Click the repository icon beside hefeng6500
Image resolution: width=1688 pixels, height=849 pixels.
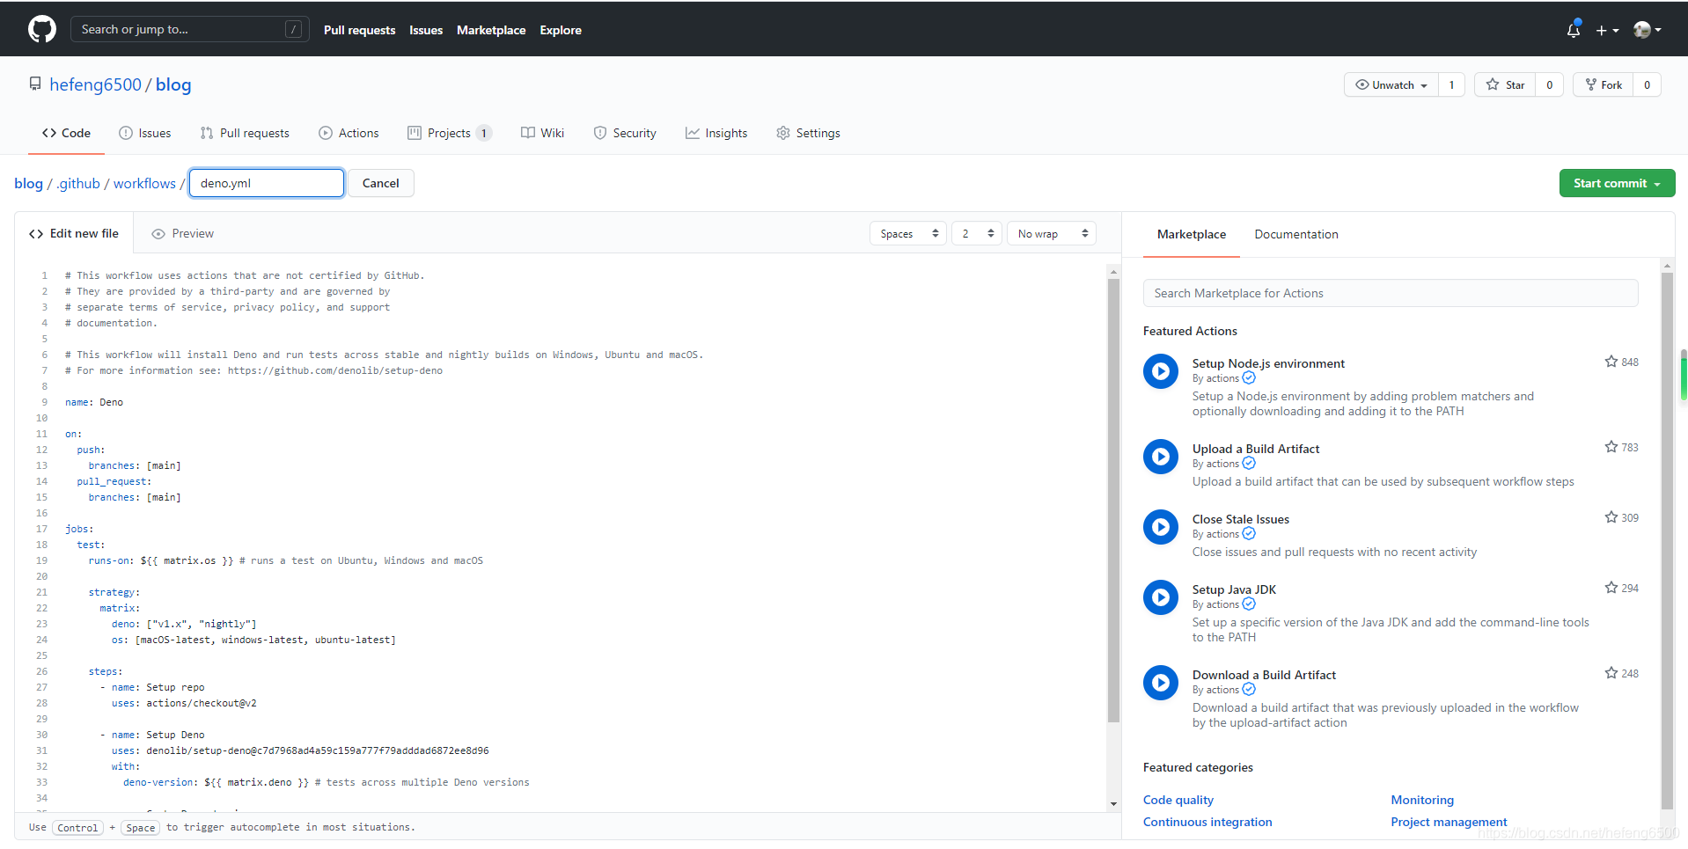[x=35, y=84]
